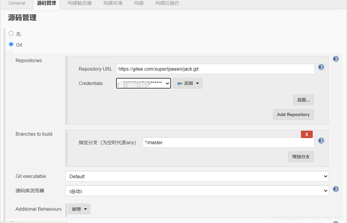Click the 增加分支 button

301,157
